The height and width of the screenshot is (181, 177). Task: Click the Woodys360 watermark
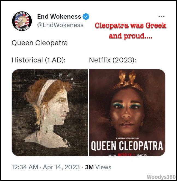point(161,177)
